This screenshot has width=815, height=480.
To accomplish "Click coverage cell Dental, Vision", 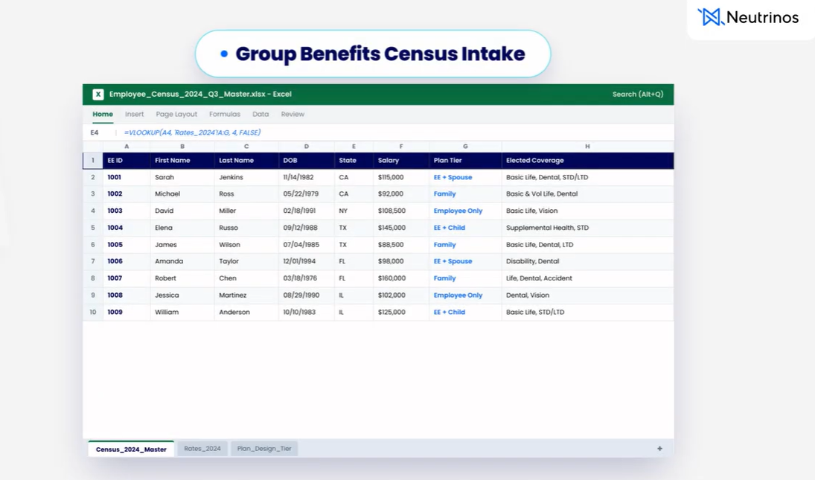I will (587, 295).
